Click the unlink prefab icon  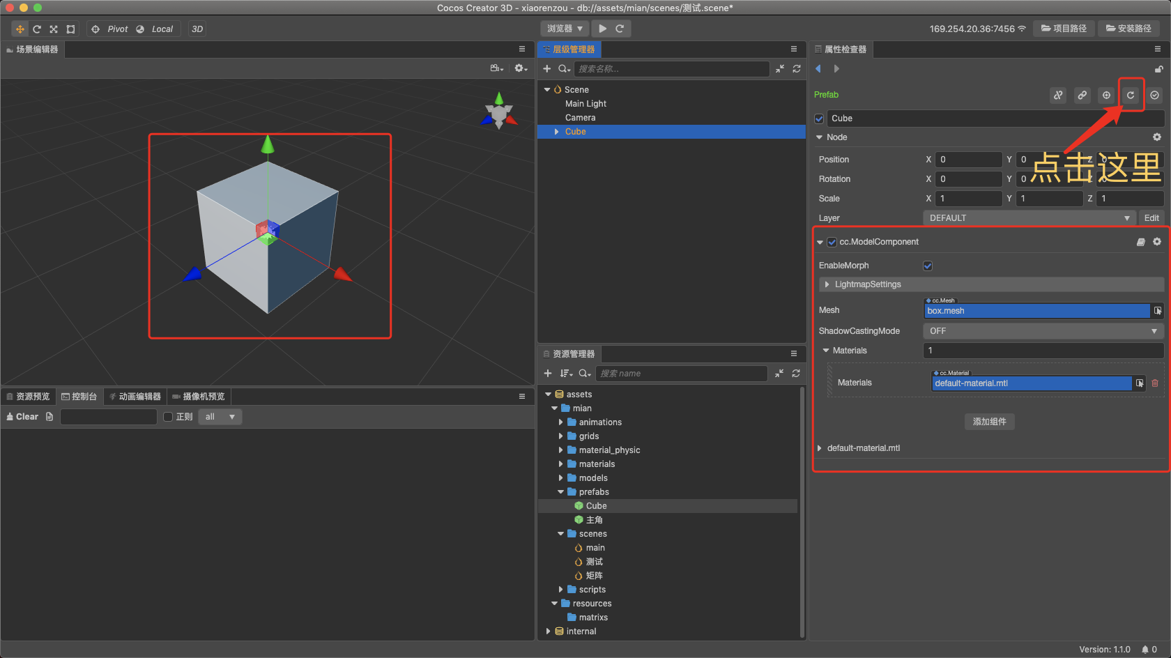pos(1058,95)
